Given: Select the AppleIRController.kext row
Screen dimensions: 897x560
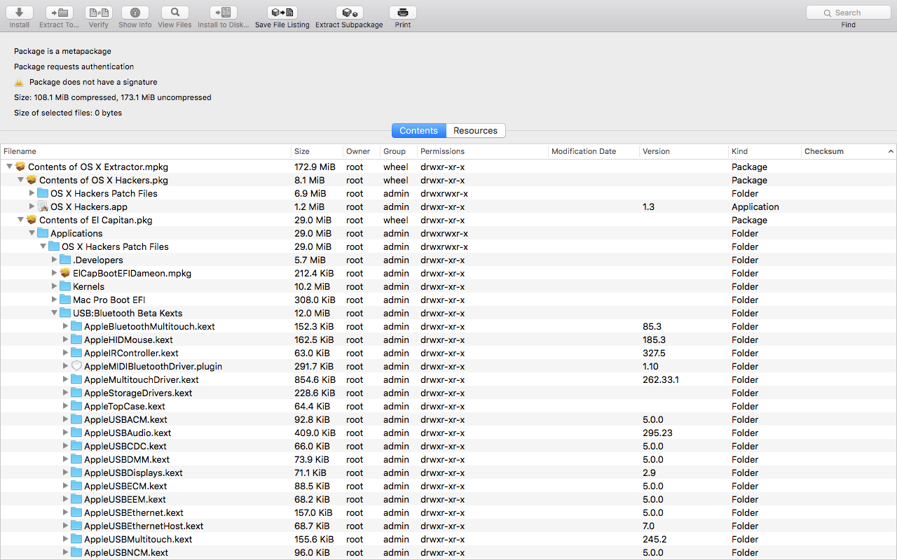Looking at the screenshot, I should coord(448,353).
